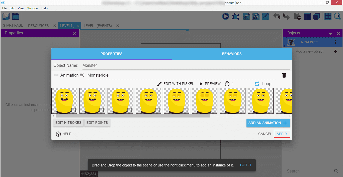The width and height of the screenshot is (343, 177).
Task: Open the Objects panel filter options
Action: click(330, 33)
